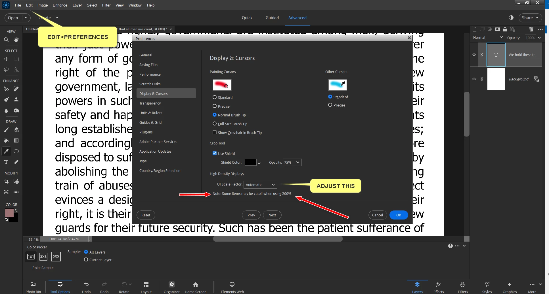Hide the text layer visibility eye
This screenshot has height=294, width=549.
tap(474, 55)
